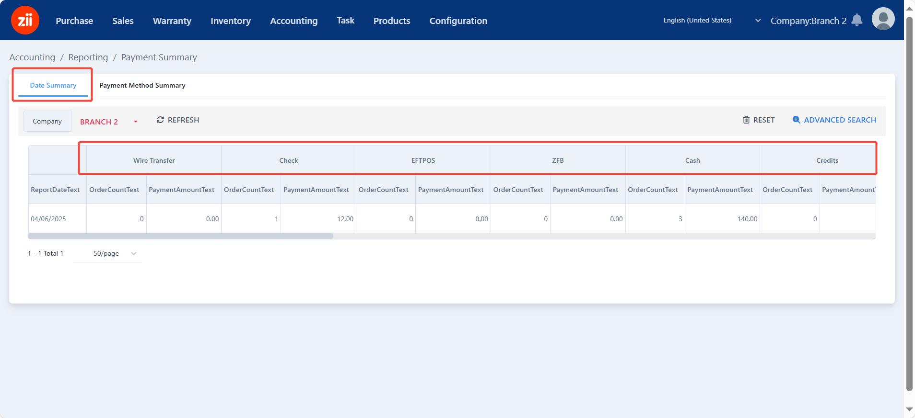Click the Cash column group header

pos(692,160)
